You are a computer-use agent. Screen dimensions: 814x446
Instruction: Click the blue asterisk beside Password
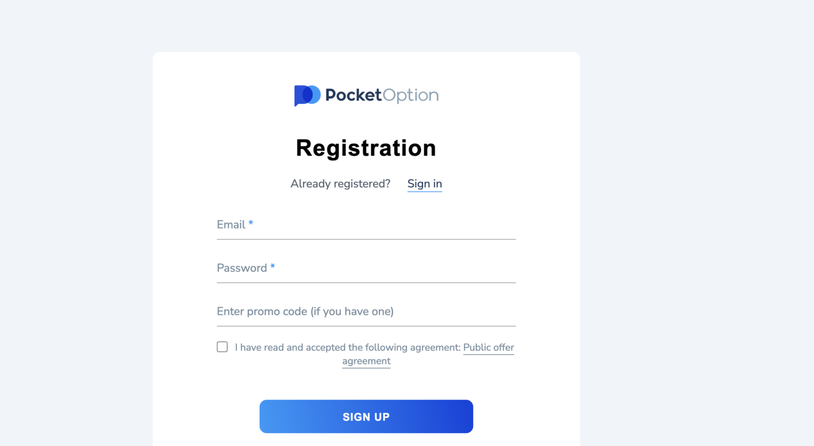(x=272, y=267)
